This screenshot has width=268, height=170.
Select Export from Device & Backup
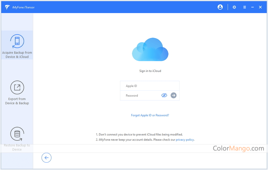[17, 93]
